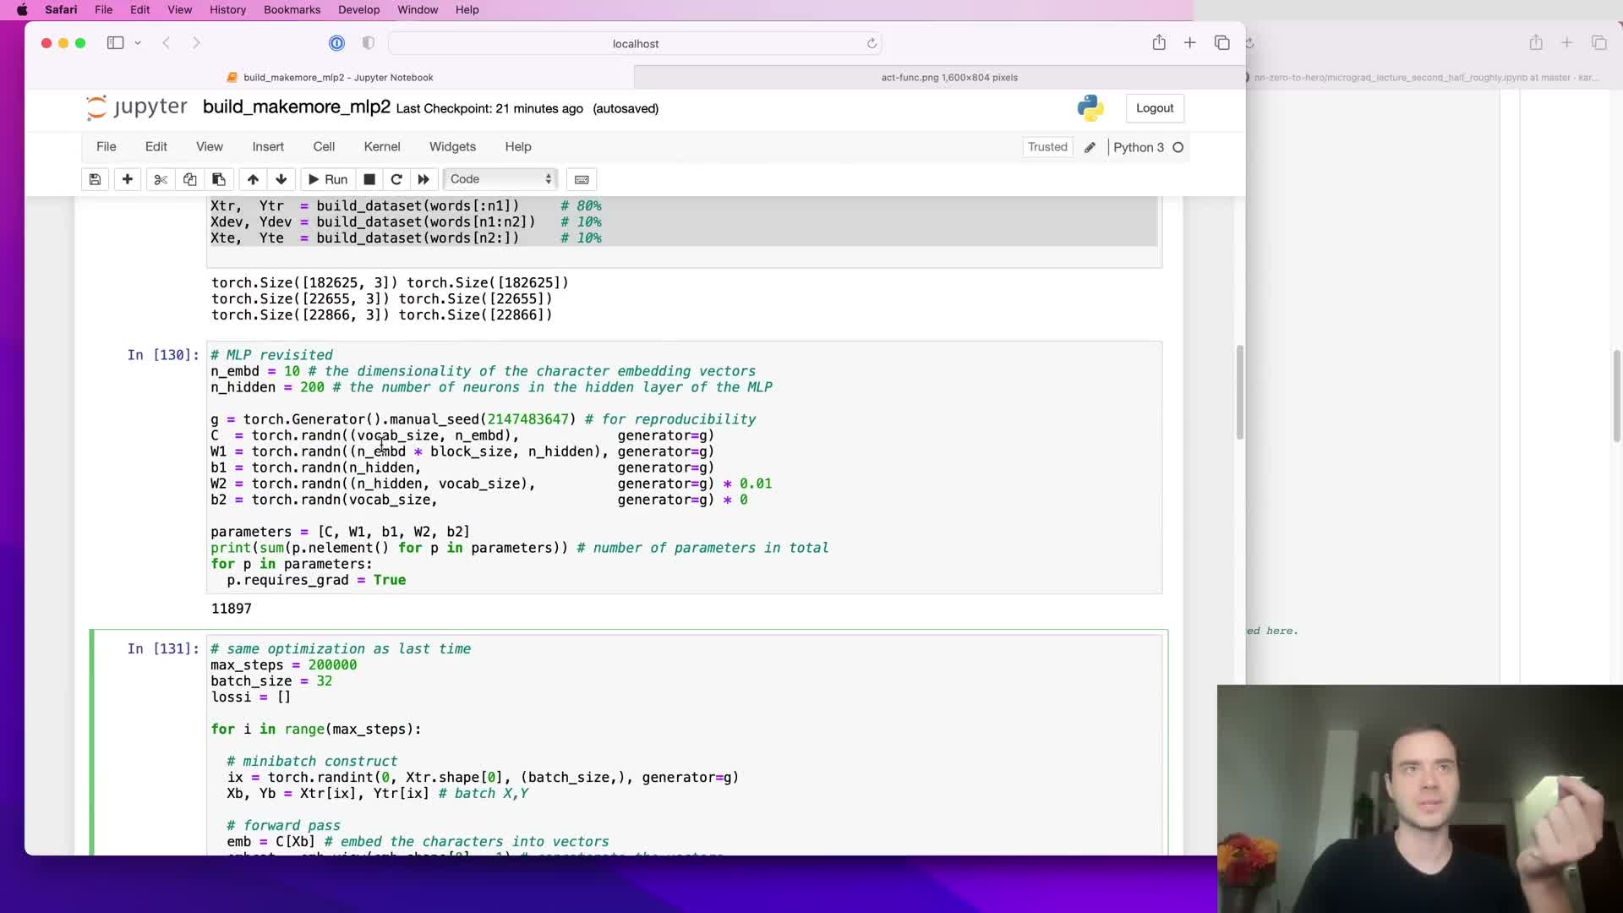Click the Run button
Image resolution: width=1623 pixels, height=913 pixels.
click(328, 179)
